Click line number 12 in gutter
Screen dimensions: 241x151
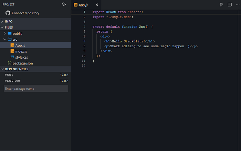pyautogui.click(x=83, y=66)
